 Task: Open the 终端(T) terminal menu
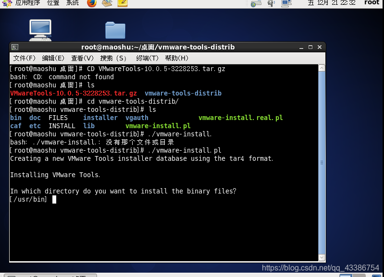pyautogui.click(x=147, y=58)
